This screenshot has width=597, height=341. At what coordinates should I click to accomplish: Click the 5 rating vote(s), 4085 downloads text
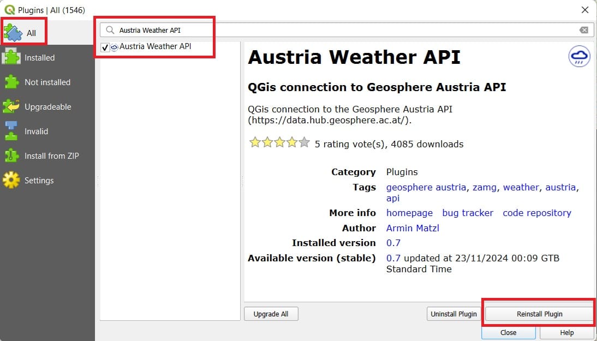[x=389, y=144]
